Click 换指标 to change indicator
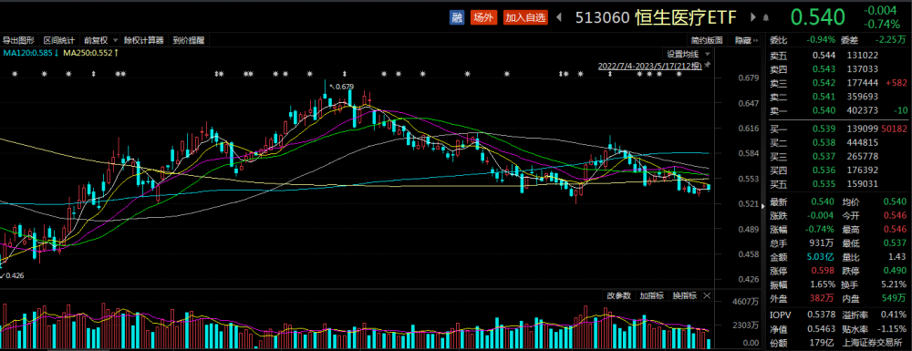Image resolution: width=912 pixels, height=351 pixels. 685,295
